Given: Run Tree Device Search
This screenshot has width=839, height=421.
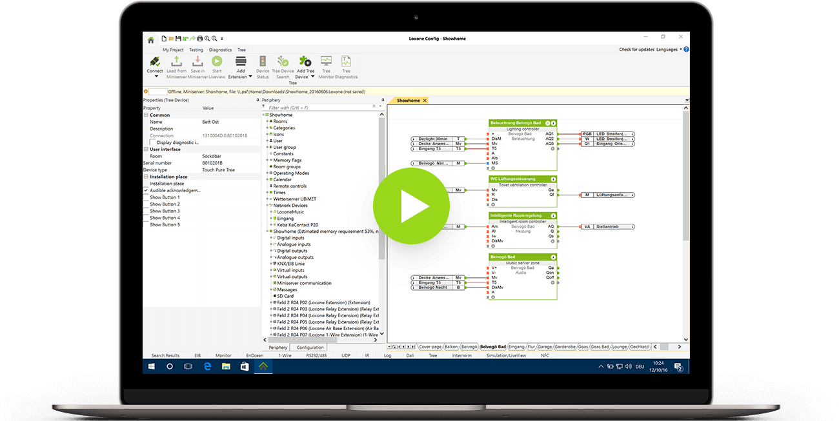Looking at the screenshot, I should 283,61.
